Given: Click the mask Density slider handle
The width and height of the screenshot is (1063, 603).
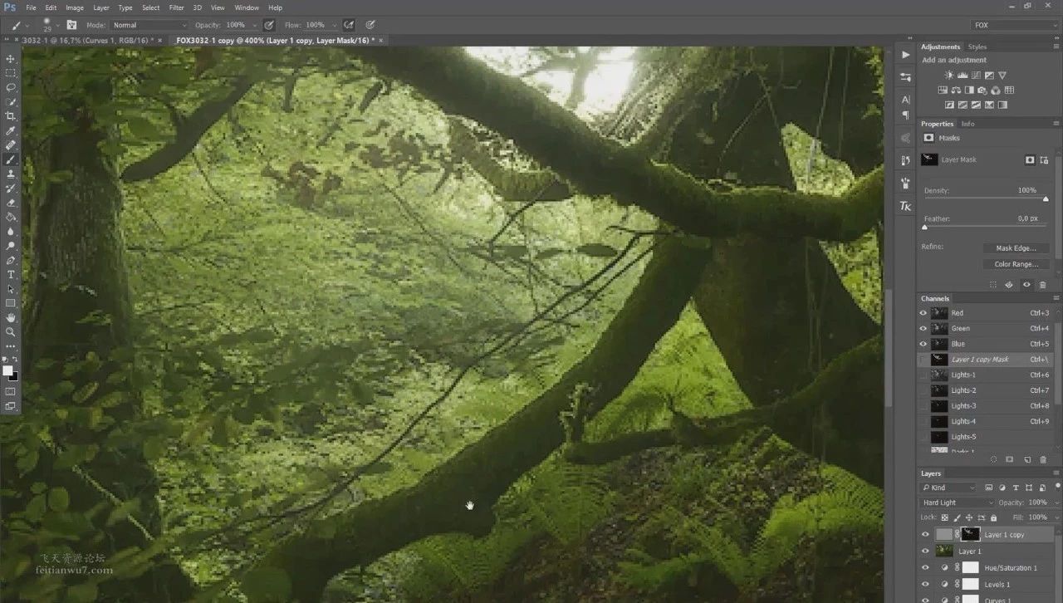Looking at the screenshot, I should pos(1046,199).
